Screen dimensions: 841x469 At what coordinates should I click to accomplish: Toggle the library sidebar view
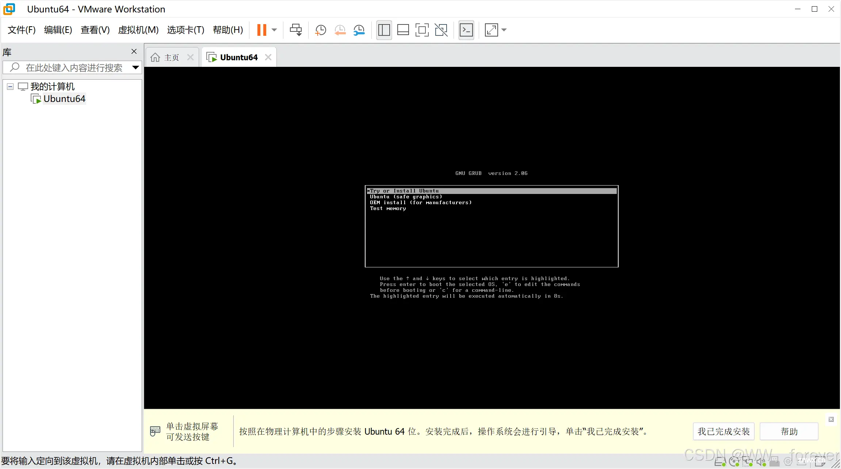tap(384, 30)
